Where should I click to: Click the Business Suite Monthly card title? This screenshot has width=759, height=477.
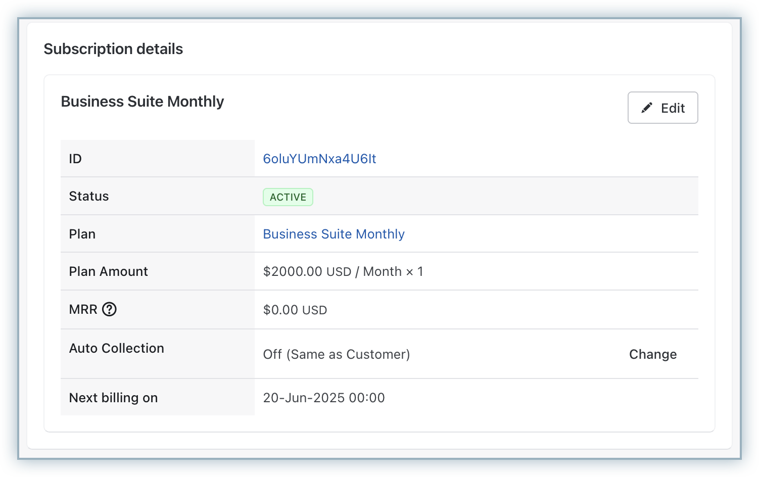[142, 102]
